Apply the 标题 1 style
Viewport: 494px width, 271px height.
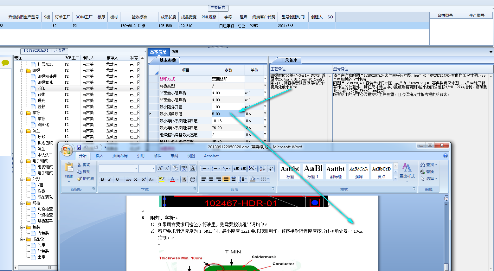[x=313, y=171]
